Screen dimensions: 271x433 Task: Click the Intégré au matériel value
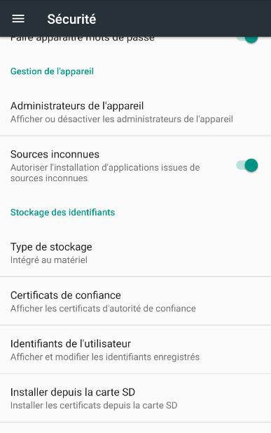pyautogui.click(x=49, y=260)
